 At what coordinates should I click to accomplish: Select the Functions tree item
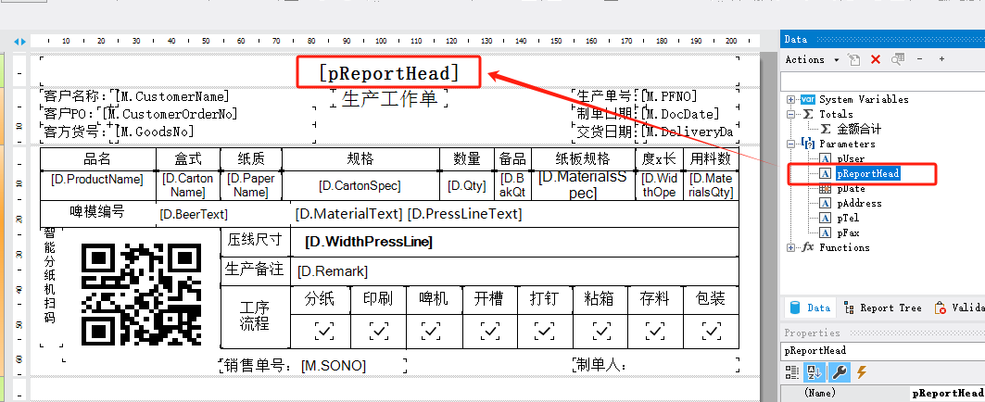click(844, 247)
